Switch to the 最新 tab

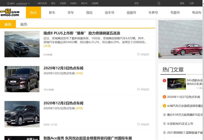coord(8,24)
